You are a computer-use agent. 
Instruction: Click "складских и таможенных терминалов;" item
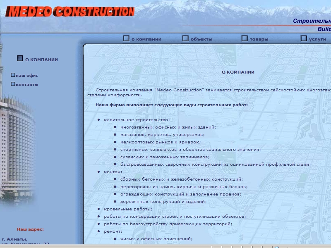(165, 157)
